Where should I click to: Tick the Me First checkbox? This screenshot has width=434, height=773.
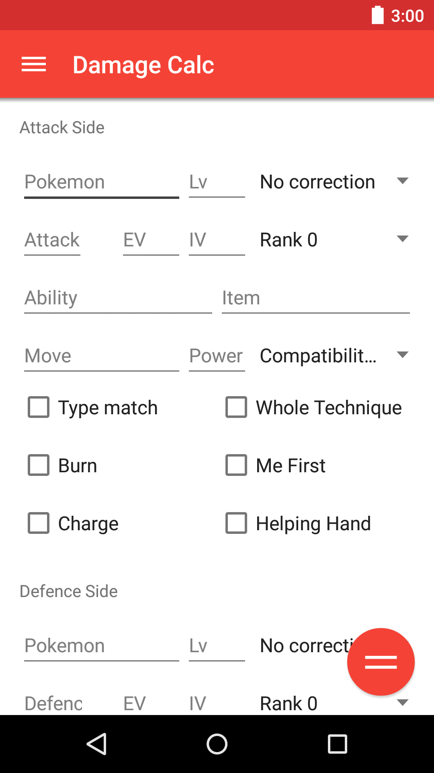236,465
